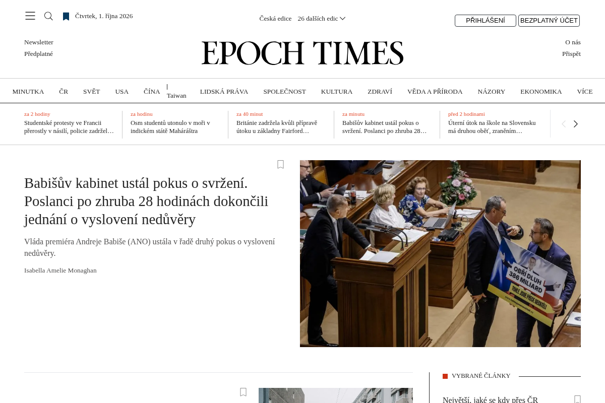Open the building photo thumbnail of second article
This screenshot has width=605, height=403.
point(336,395)
